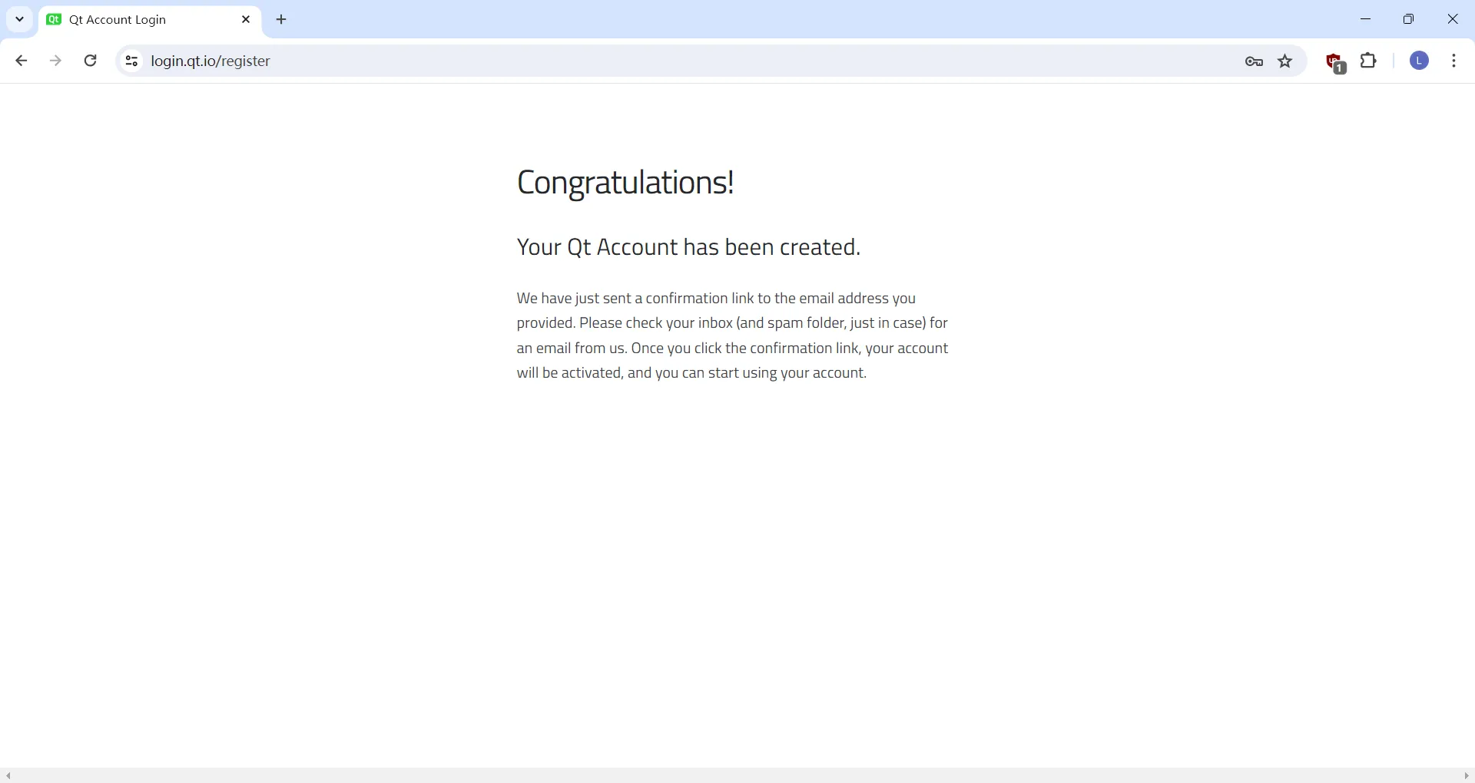Minimize the browser window
1475x783 pixels.
[x=1367, y=19]
